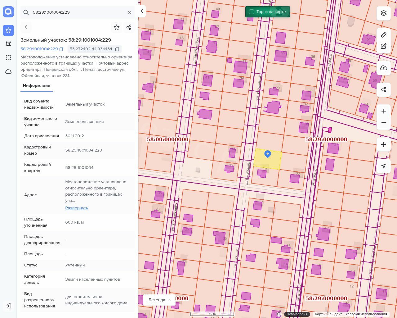Expand the Легенда panel
Screen dimensions: 397x318
click(x=159, y=300)
